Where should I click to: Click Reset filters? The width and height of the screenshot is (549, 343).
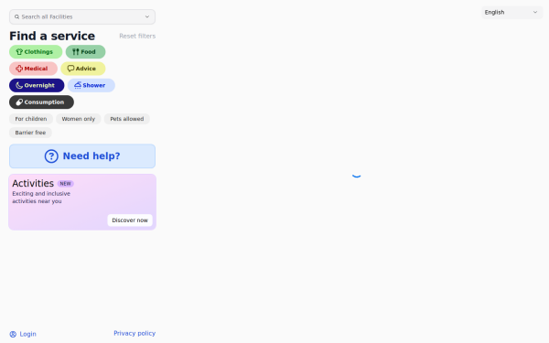point(137,36)
